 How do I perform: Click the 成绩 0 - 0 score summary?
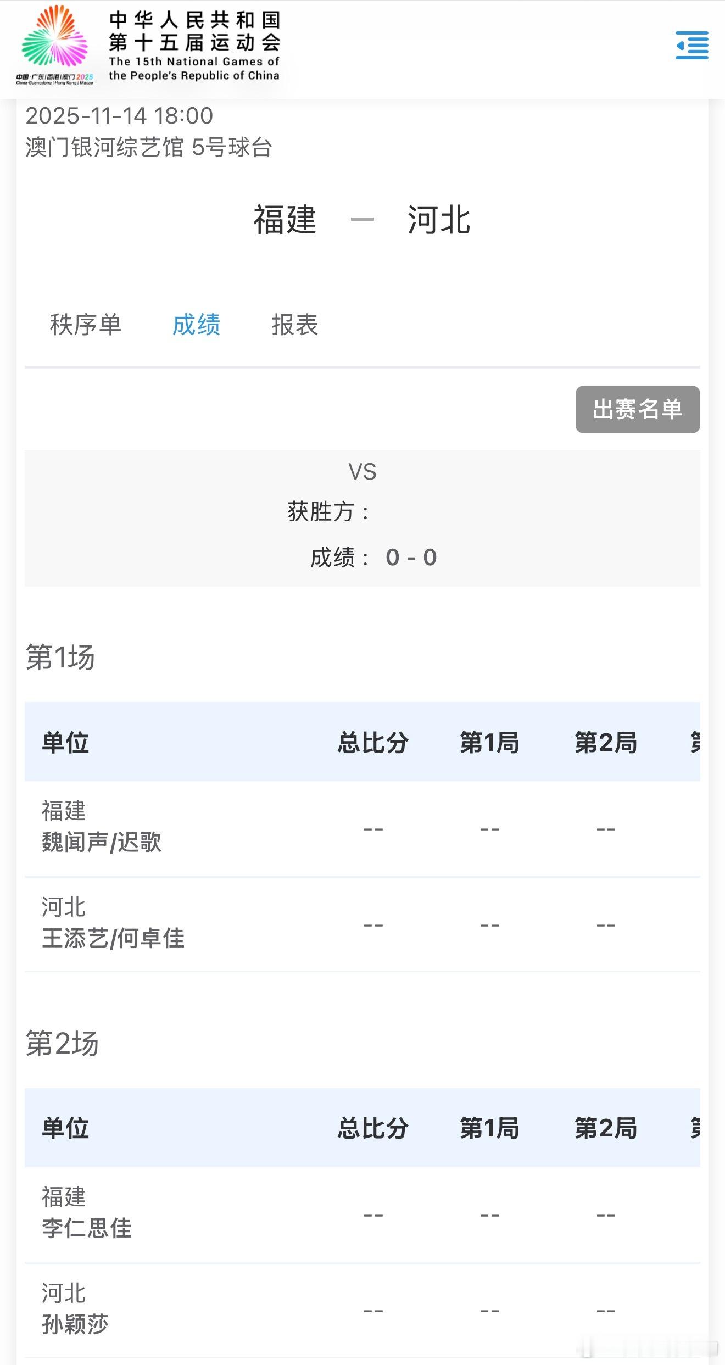pos(373,558)
